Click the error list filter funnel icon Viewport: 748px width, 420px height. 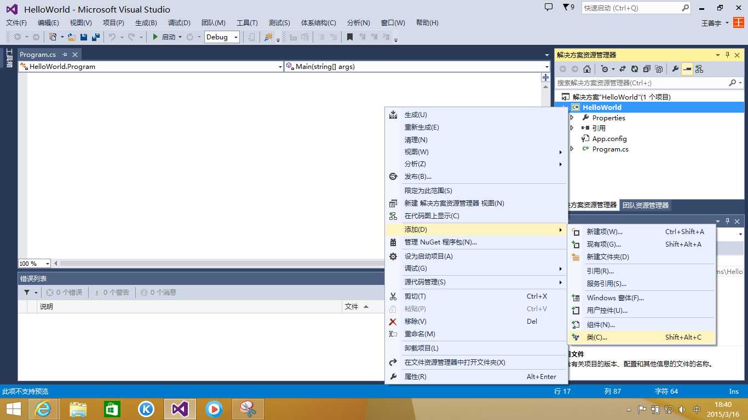pyautogui.click(x=27, y=293)
